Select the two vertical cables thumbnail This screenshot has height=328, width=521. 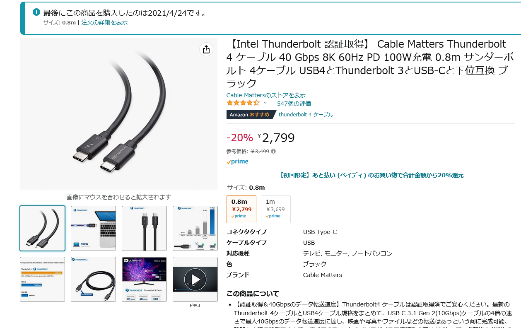[144, 229]
